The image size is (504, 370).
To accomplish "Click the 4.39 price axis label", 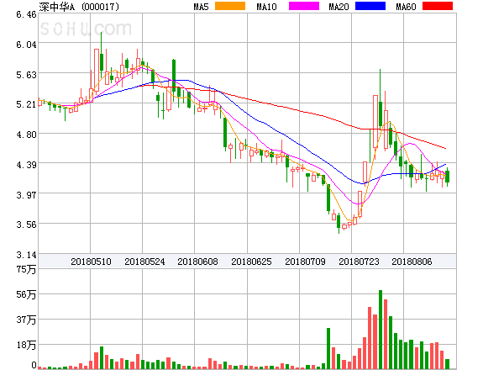I will point(26,165).
